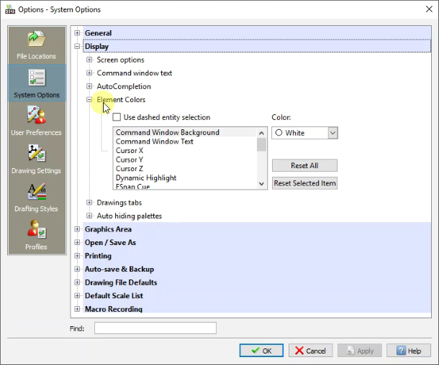Click the element list scrollbar thumb
Image resolution: width=439 pixels, height=365 pixels.
[261, 144]
